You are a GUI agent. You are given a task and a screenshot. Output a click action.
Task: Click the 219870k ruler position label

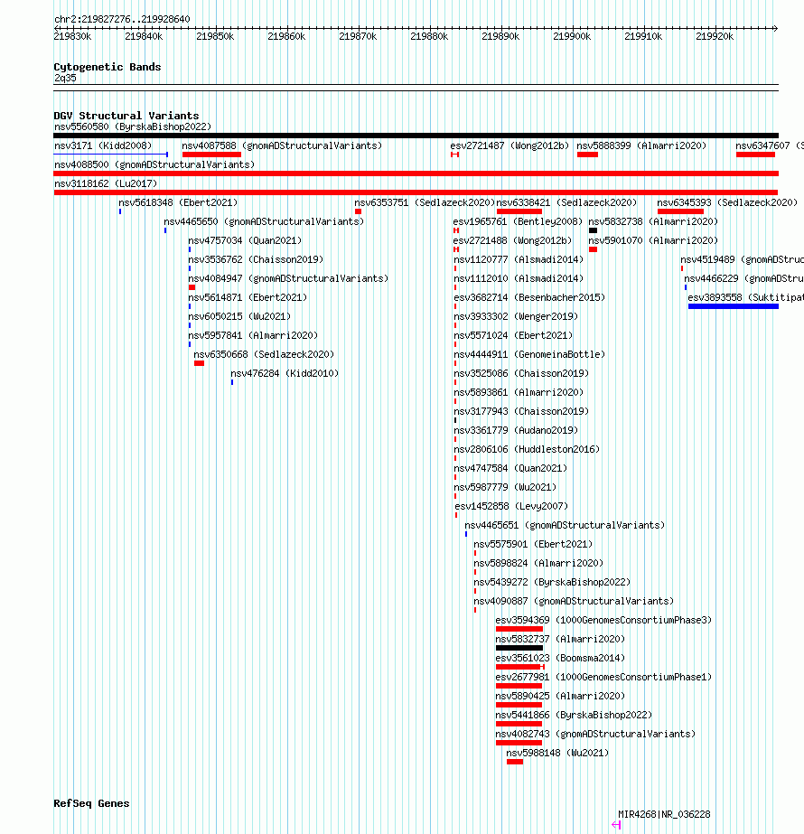(x=358, y=37)
